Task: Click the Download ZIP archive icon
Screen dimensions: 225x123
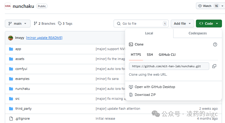Action: tap(131, 95)
